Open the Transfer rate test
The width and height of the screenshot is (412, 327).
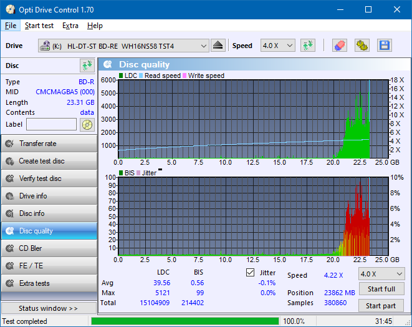click(x=49, y=144)
